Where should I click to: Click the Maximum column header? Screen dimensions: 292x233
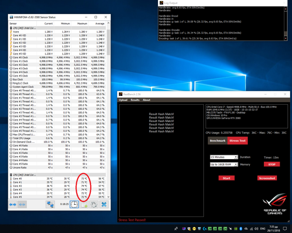click(x=80, y=24)
